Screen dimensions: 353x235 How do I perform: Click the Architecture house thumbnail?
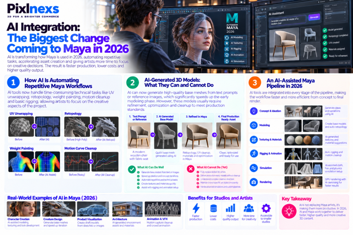pyautogui.click(x=128, y=209)
